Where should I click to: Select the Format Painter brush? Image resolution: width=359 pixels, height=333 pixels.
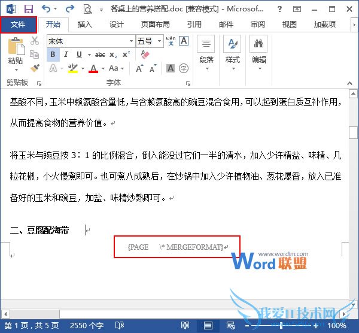tap(35, 68)
